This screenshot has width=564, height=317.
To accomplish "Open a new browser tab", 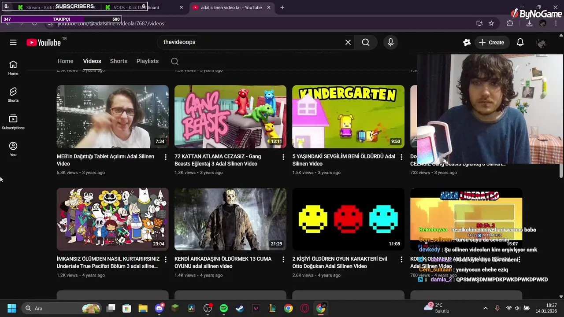I will (x=282, y=7).
